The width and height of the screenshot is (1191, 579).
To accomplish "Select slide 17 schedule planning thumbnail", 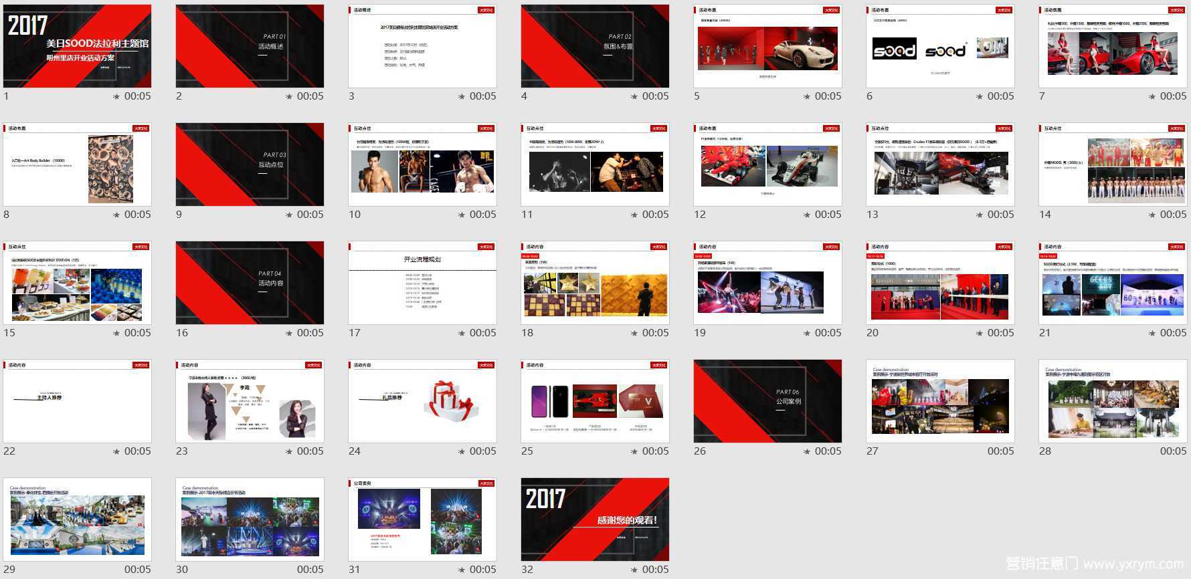I will [423, 283].
